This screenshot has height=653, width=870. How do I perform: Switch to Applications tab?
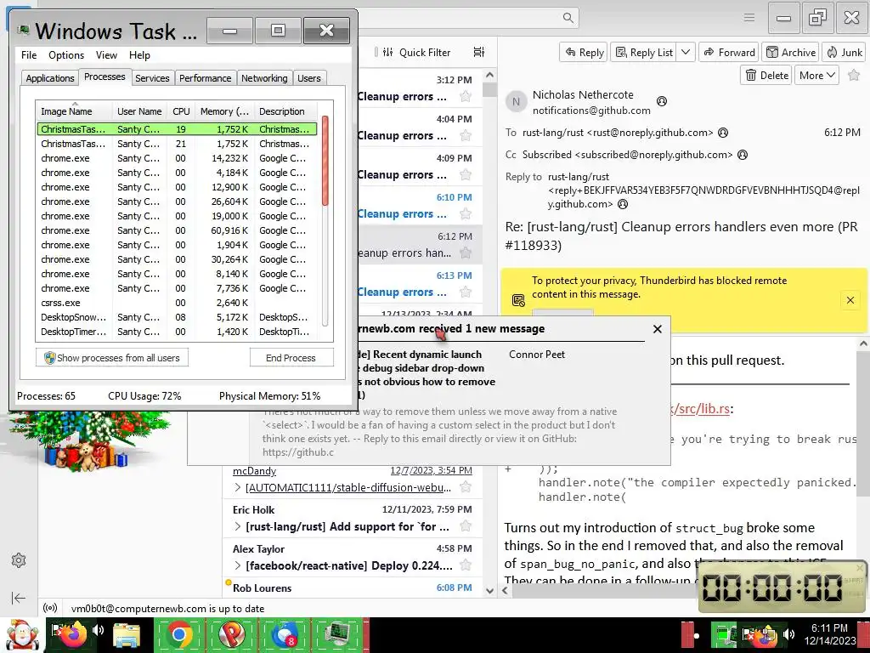[x=50, y=78]
